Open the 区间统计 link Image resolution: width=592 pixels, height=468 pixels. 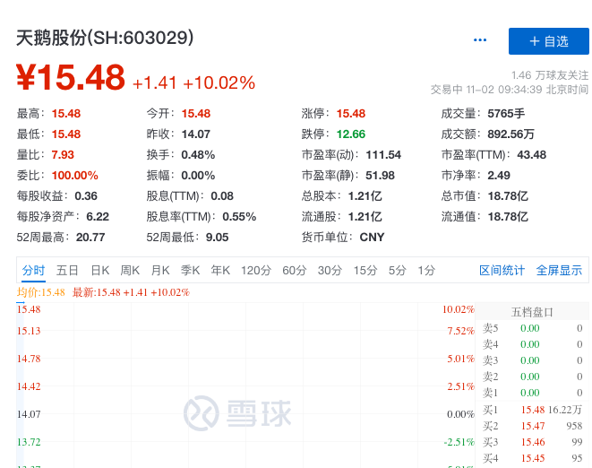(502, 270)
